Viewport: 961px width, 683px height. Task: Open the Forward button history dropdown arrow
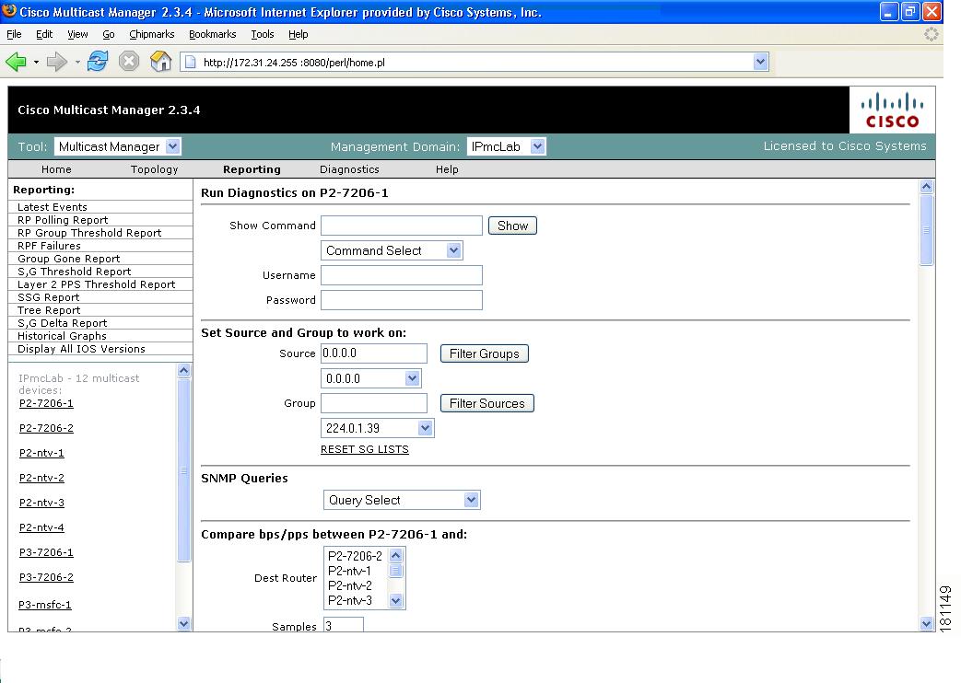77,62
